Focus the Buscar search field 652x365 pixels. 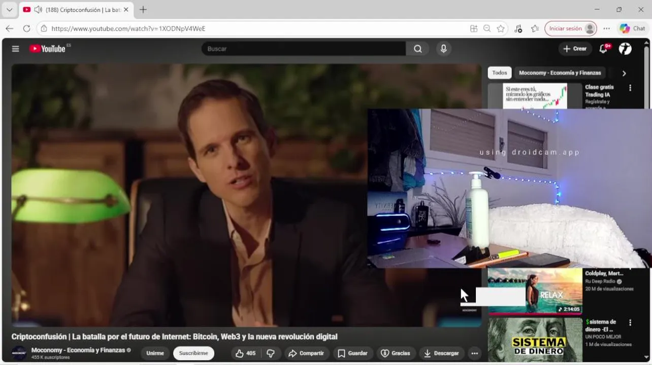[x=304, y=49]
